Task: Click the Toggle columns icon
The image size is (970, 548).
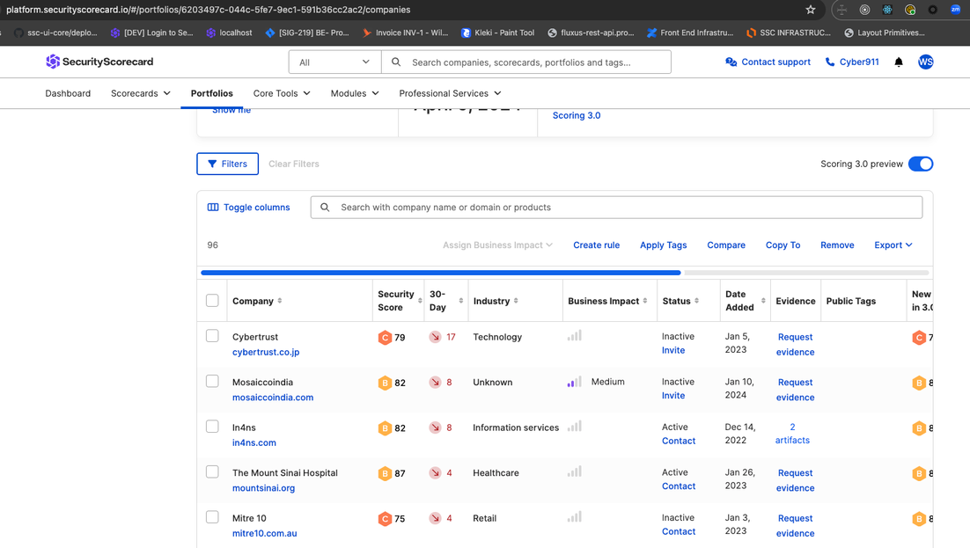Action: click(213, 208)
